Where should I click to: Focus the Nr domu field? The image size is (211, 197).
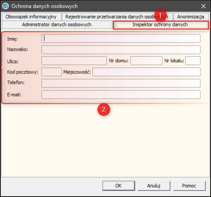pos(146,61)
